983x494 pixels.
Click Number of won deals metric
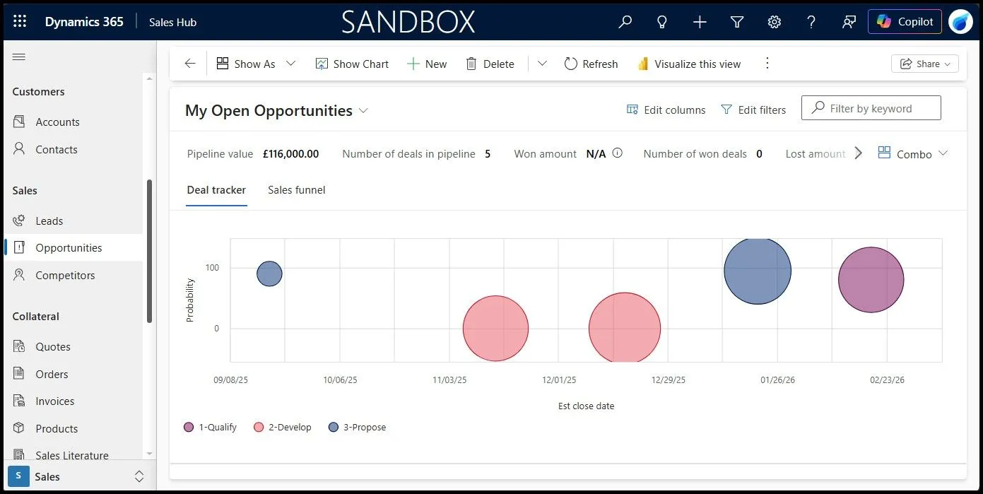702,153
